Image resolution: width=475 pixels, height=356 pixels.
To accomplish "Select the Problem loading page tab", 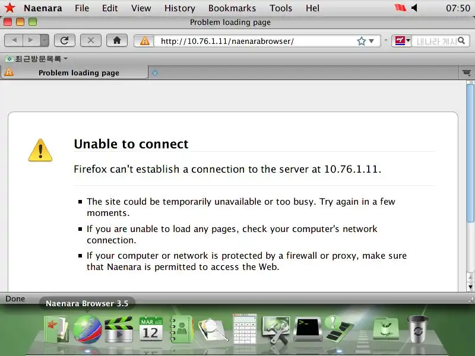I will click(x=75, y=72).
